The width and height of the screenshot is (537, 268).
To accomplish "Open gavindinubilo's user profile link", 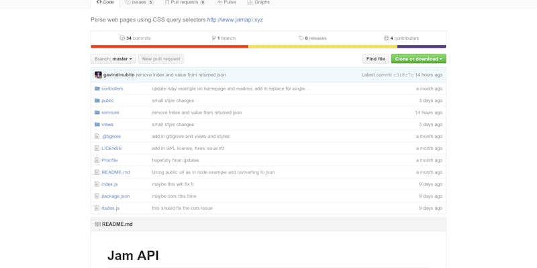I will pyautogui.click(x=119, y=75).
